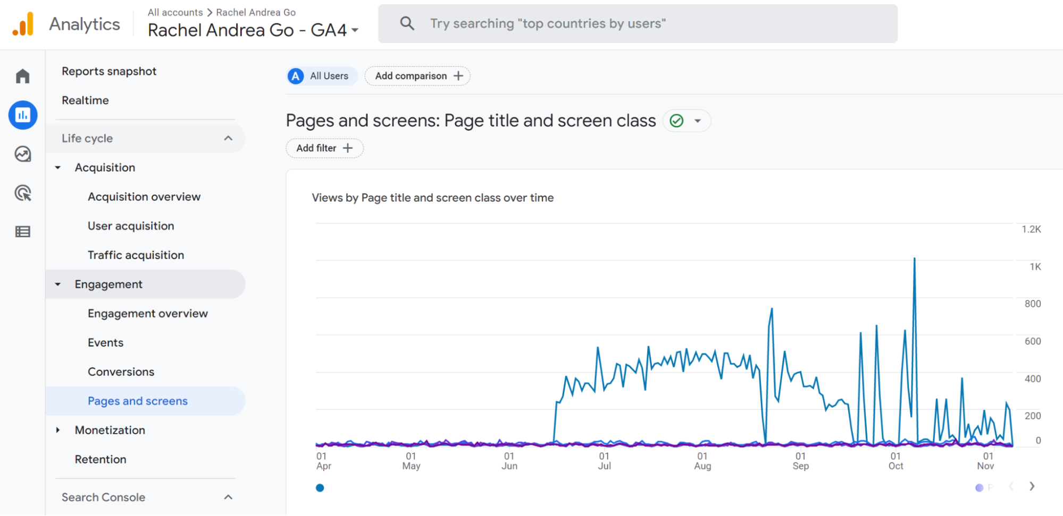Image resolution: width=1063 pixels, height=516 pixels.
Task: Open the Traffic acquisition report
Action: coord(136,255)
